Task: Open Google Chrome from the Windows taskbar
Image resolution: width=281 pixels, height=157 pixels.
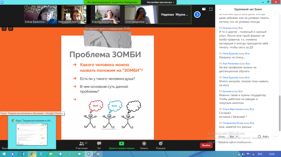Action: [x=32, y=154]
